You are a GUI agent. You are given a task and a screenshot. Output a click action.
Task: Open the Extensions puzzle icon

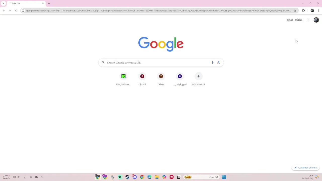click(x=303, y=11)
